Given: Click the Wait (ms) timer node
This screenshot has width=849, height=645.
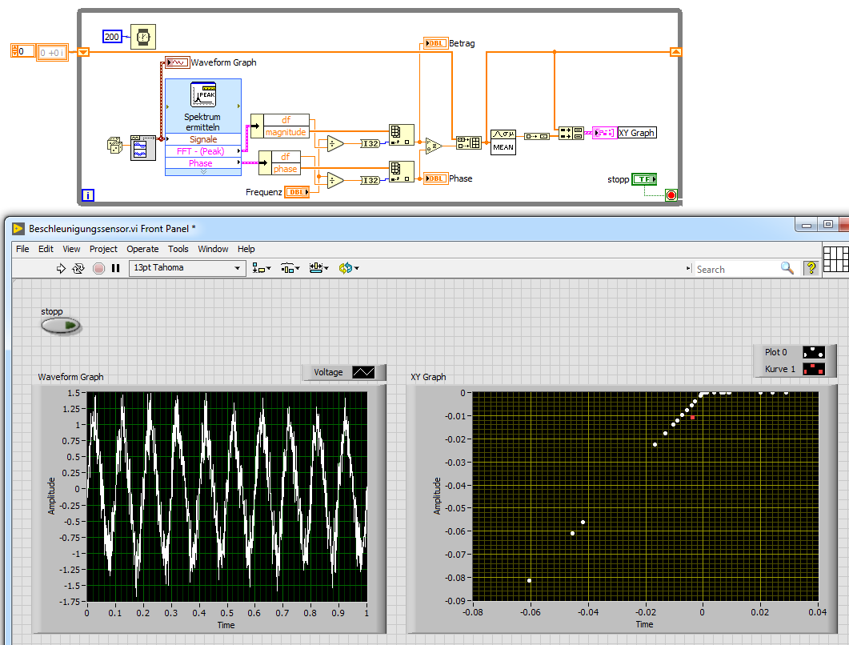Looking at the screenshot, I should [x=143, y=37].
